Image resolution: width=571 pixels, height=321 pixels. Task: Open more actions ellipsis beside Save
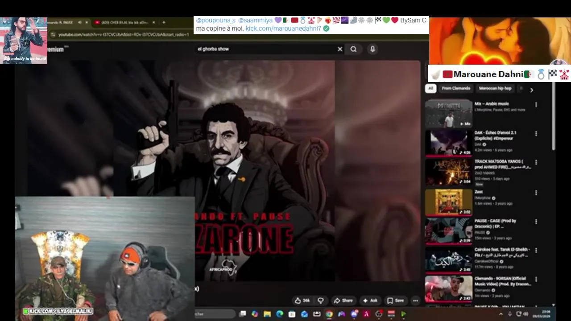coord(415,300)
